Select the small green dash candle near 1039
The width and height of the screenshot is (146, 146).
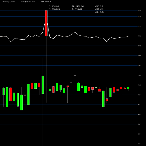(75, 75)
